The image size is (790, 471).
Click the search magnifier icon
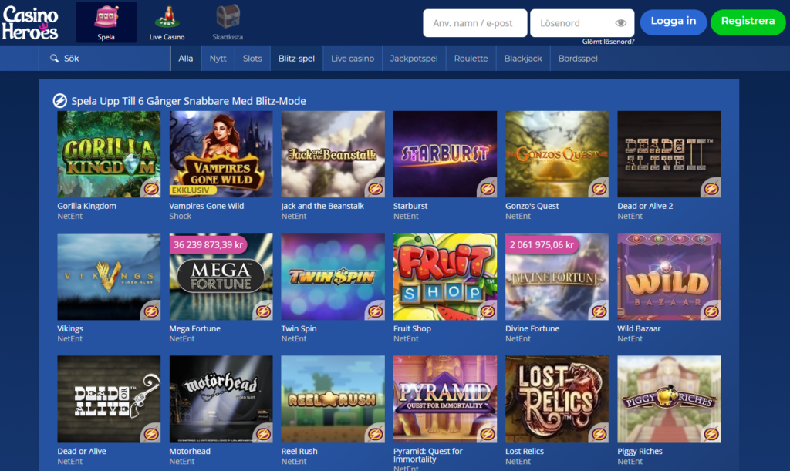(54, 59)
